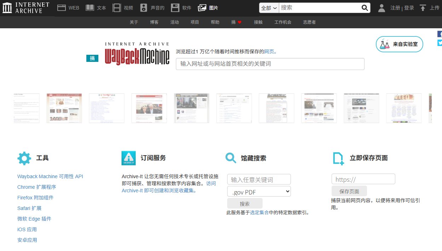Click the 搜索 button under collection search
This screenshot has width=442, height=251.
(245, 204)
